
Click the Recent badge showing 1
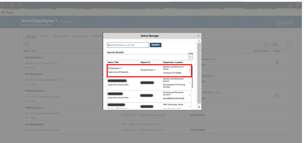pos(277,95)
